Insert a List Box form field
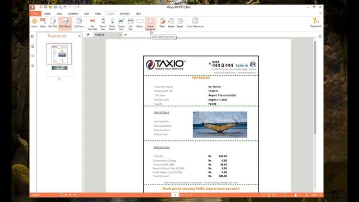359x202 pixels. pyautogui.click(x=131, y=24)
